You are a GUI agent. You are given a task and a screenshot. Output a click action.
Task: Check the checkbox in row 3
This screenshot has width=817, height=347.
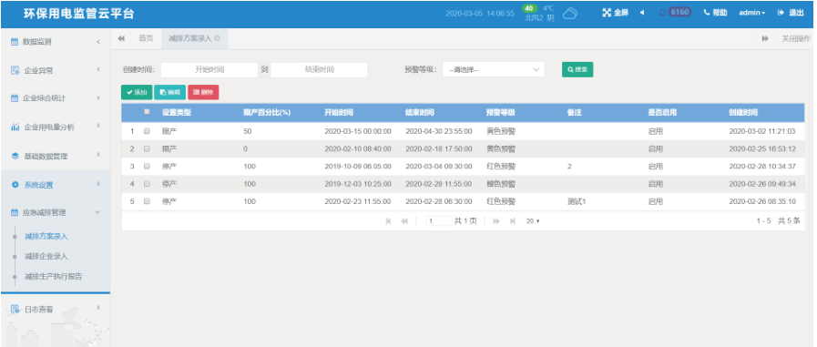147,166
